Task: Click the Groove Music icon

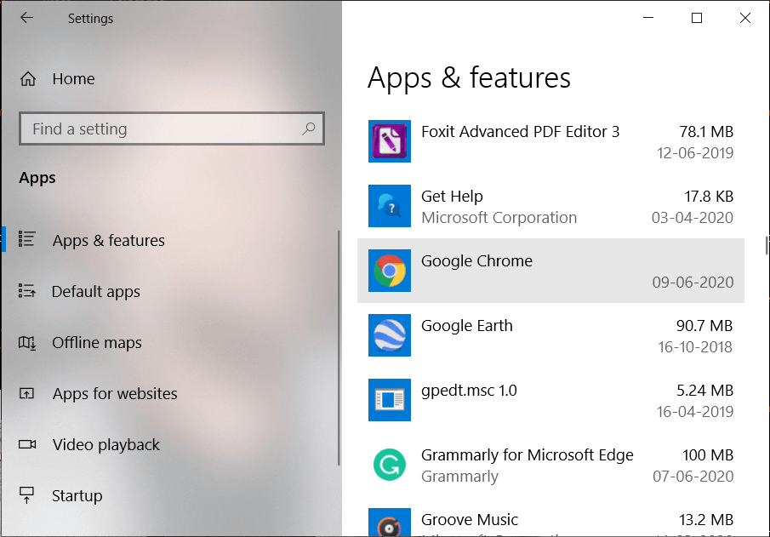Action: [389, 522]
